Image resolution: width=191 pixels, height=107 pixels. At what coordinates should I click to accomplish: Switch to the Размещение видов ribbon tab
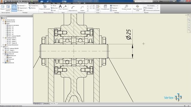click(10, 3)
